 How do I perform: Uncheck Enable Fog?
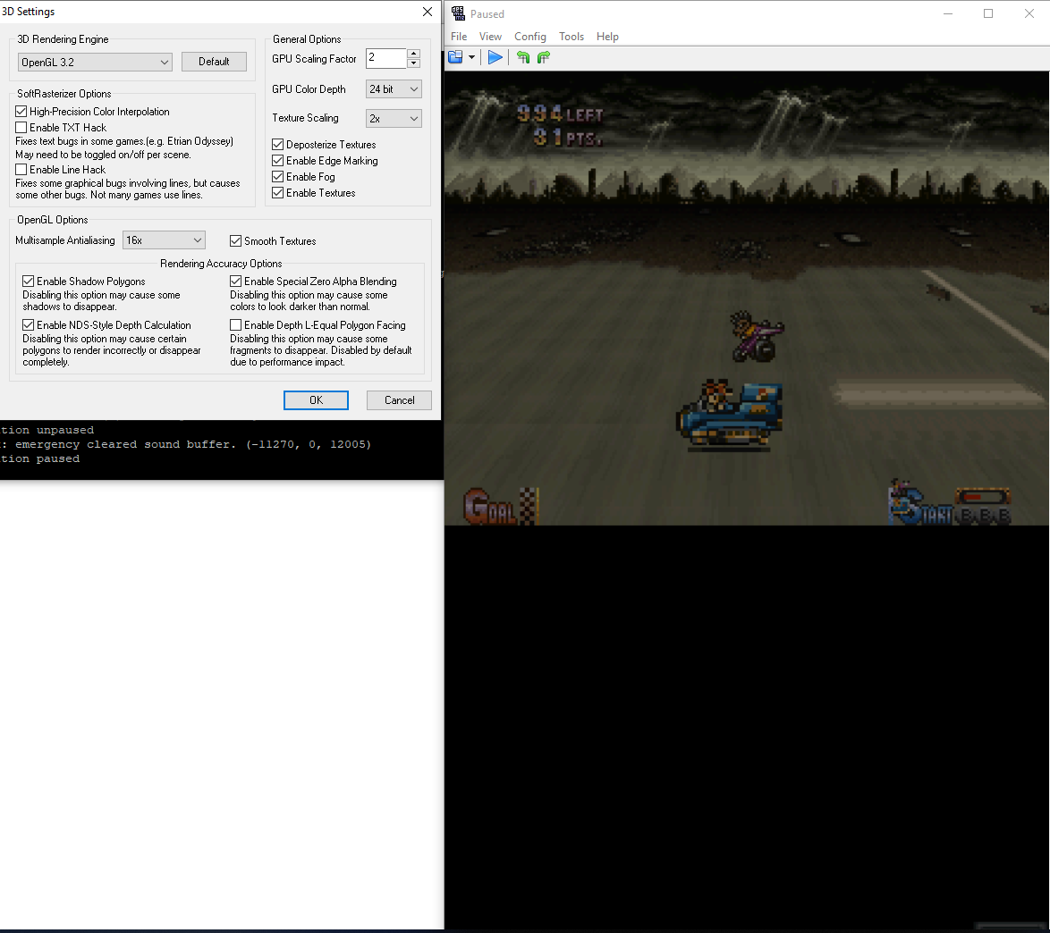click(x=277, y=176)
